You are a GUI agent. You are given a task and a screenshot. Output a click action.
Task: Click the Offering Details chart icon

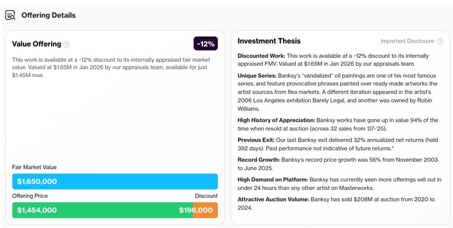pos(10,15)
